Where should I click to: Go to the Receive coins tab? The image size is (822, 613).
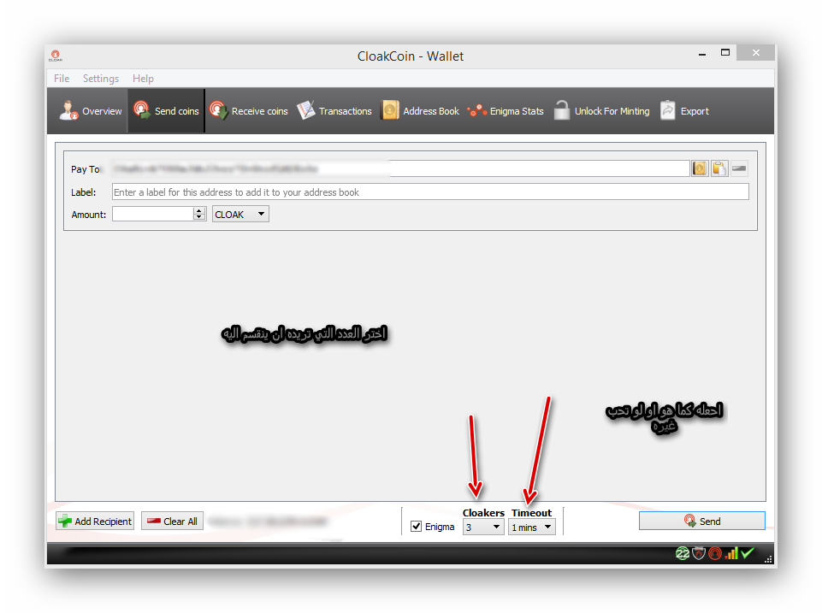(249, 111)
